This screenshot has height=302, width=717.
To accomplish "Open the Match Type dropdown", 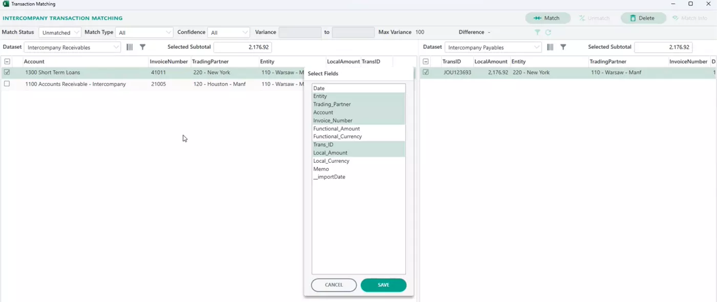I will (x=144, y=32).
